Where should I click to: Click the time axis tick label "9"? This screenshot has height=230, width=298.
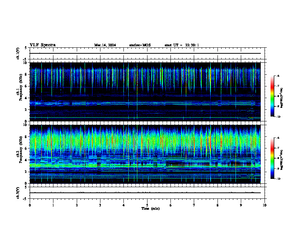pos(241,205)
